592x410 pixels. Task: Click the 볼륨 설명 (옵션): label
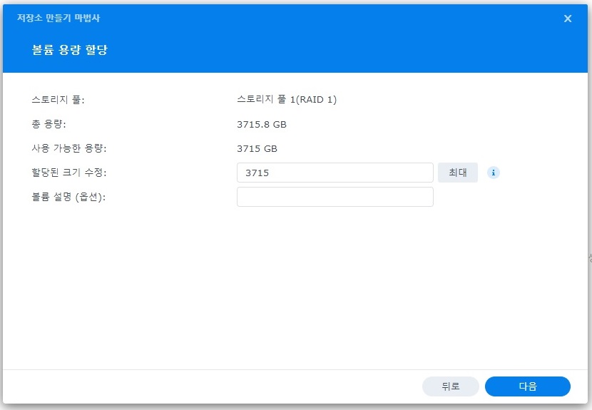[68, 197]
